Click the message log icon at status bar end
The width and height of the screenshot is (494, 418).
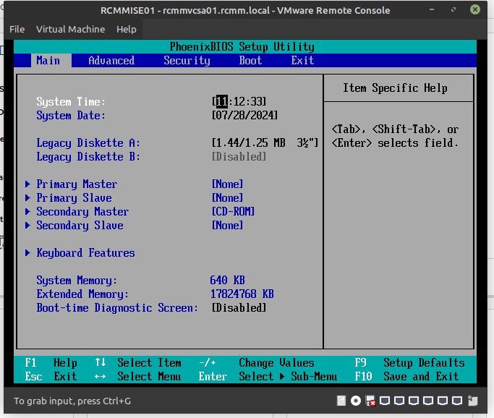point(472,401)
